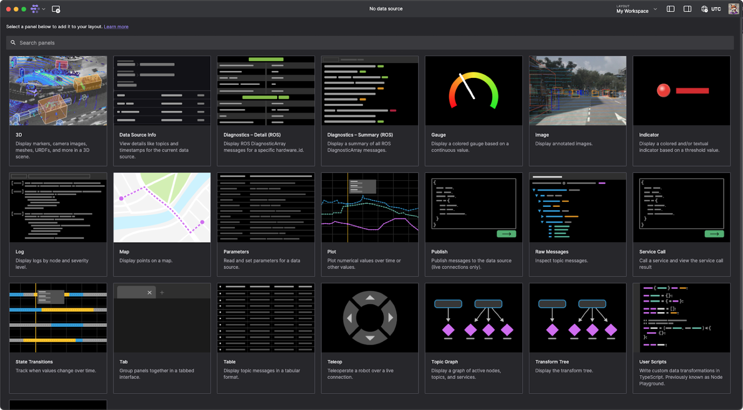Toggle the left sidebar

[671, 9]
